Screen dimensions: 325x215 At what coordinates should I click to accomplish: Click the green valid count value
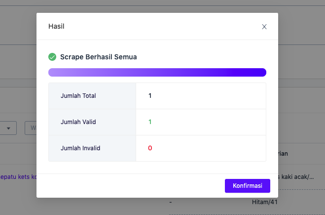click(150, 122)
